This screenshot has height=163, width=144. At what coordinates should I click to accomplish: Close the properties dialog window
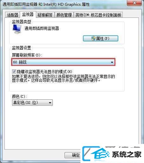(x=134, y=3)
